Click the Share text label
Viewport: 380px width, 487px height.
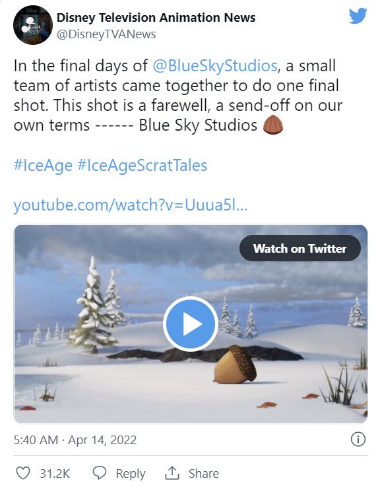pyautogui.click(x=204, y=473)
